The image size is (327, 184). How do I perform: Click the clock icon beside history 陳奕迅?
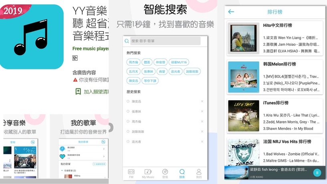(128, 101)
